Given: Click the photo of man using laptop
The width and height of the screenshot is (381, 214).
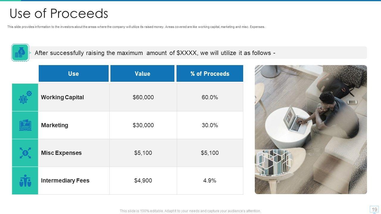Looking at the screenshot, I should point(311,130).
